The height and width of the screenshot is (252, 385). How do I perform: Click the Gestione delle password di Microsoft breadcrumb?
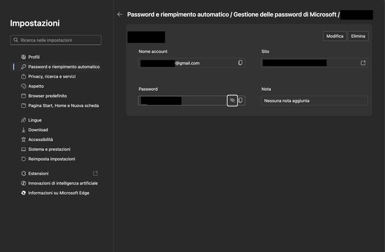click(x=285, y=14)
